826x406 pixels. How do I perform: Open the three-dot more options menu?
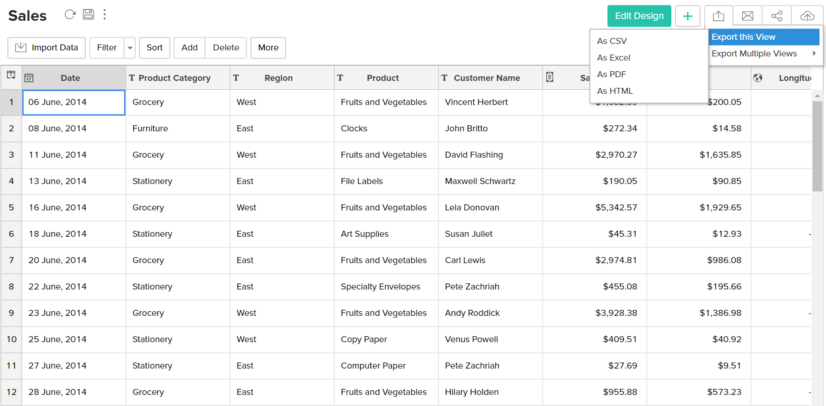tap(105, 15)
